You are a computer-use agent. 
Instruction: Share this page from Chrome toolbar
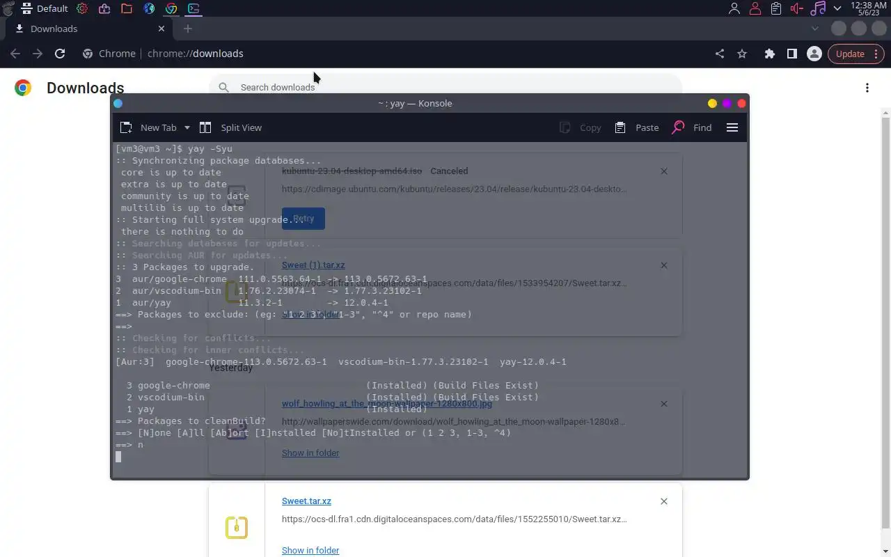pos(720,54)
